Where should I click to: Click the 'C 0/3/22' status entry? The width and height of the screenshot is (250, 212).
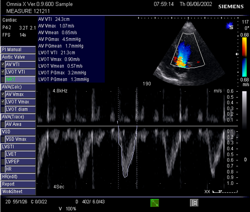(39, 202)
